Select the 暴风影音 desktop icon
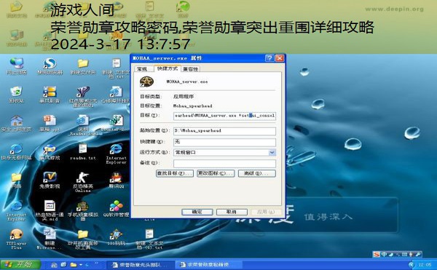437x270 pixels. click(x=50, y=95)
